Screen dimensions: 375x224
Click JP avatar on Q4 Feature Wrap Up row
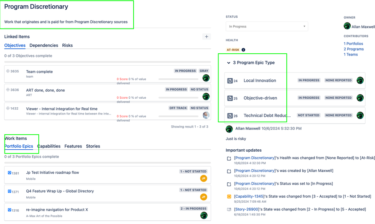pos(203,197)
